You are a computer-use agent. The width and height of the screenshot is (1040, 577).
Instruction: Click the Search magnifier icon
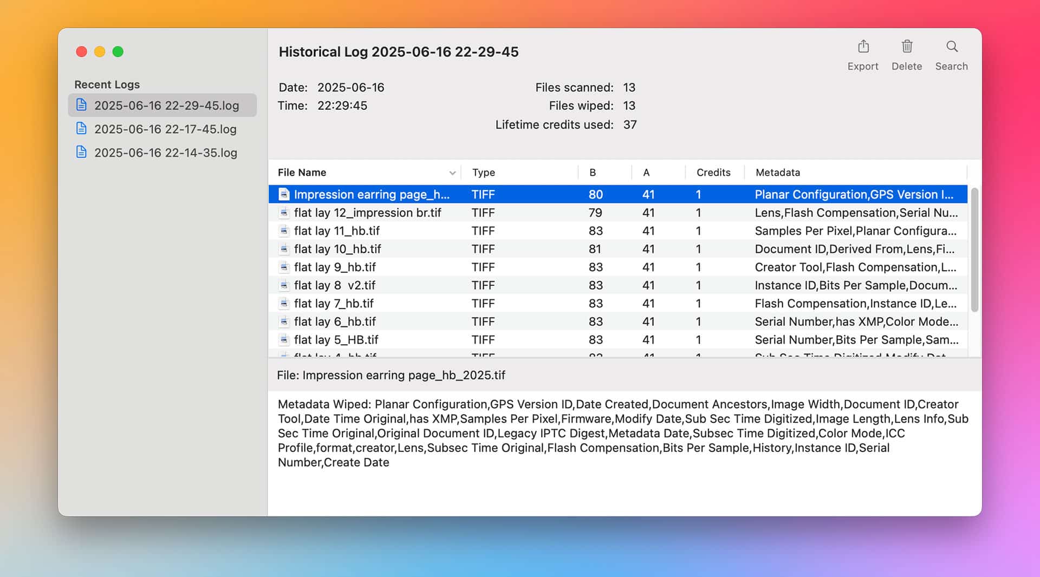click(x=952, y=47)
